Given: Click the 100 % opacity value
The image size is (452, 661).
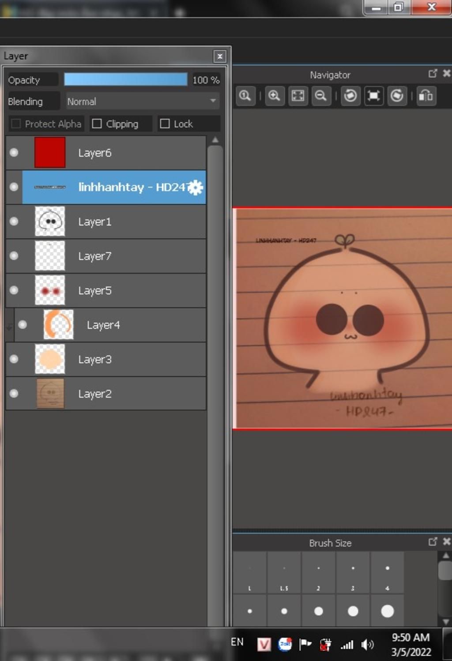Looking at the screenshot, I should (206, 80).
